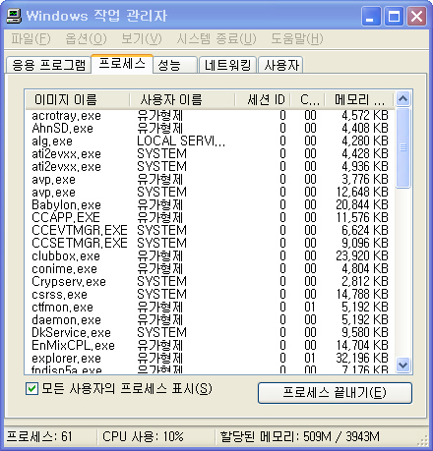Select the daemon.exe process
Screen dimensions: 433x451
pyautogui.click(x=210, y=320)
